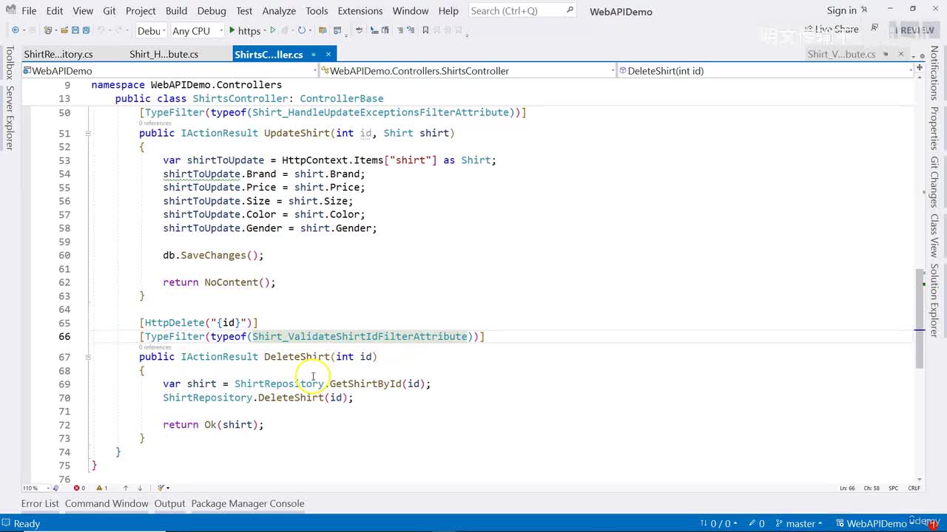Open the Debug menu
Image resolution: width=947 pixels, height=532 pixels.
212,10
